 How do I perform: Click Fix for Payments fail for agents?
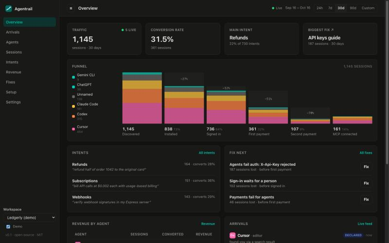coord(366,199)
